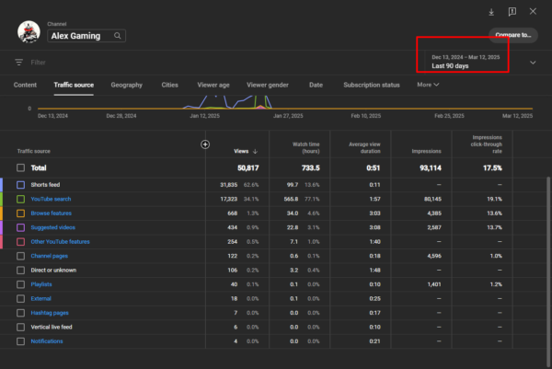Check the Playlists checkbox
The height and width of the screenshot is (369, 552).
(21, 284)
